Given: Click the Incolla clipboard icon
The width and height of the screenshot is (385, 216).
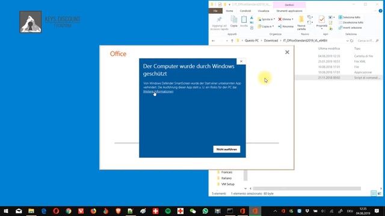Looking at the screenshot, I should point(244,20).
